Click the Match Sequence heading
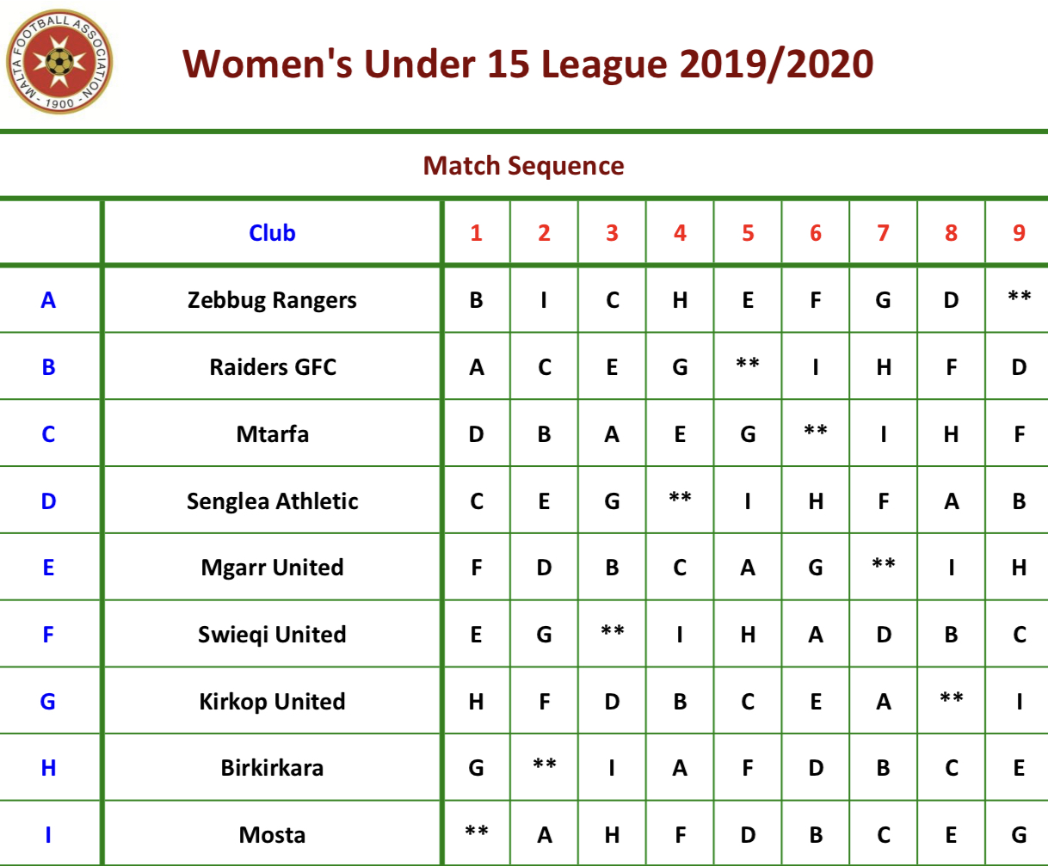Screen dimensions: 1048x866 click(x=523, y=165)
